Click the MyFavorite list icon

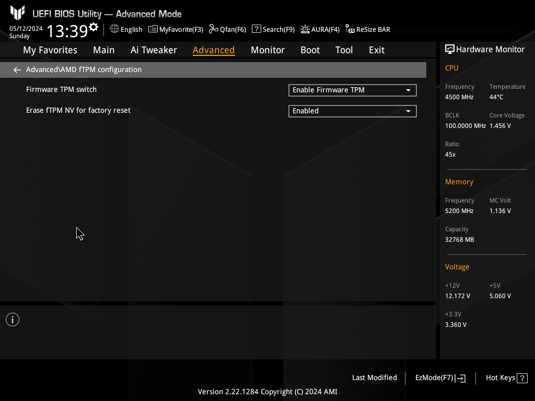point(153,29)
